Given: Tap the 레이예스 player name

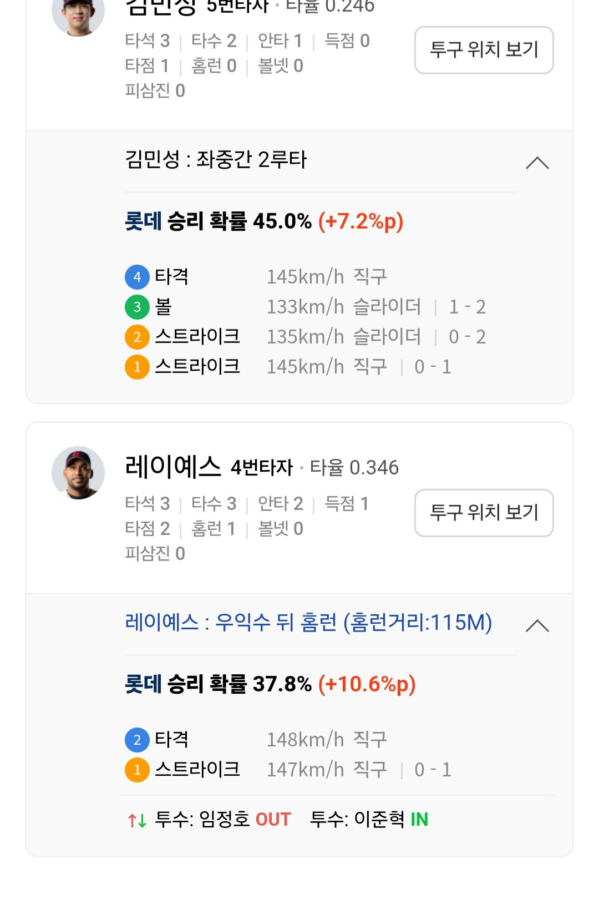Looking at the screenshot, I should point(173,467).
